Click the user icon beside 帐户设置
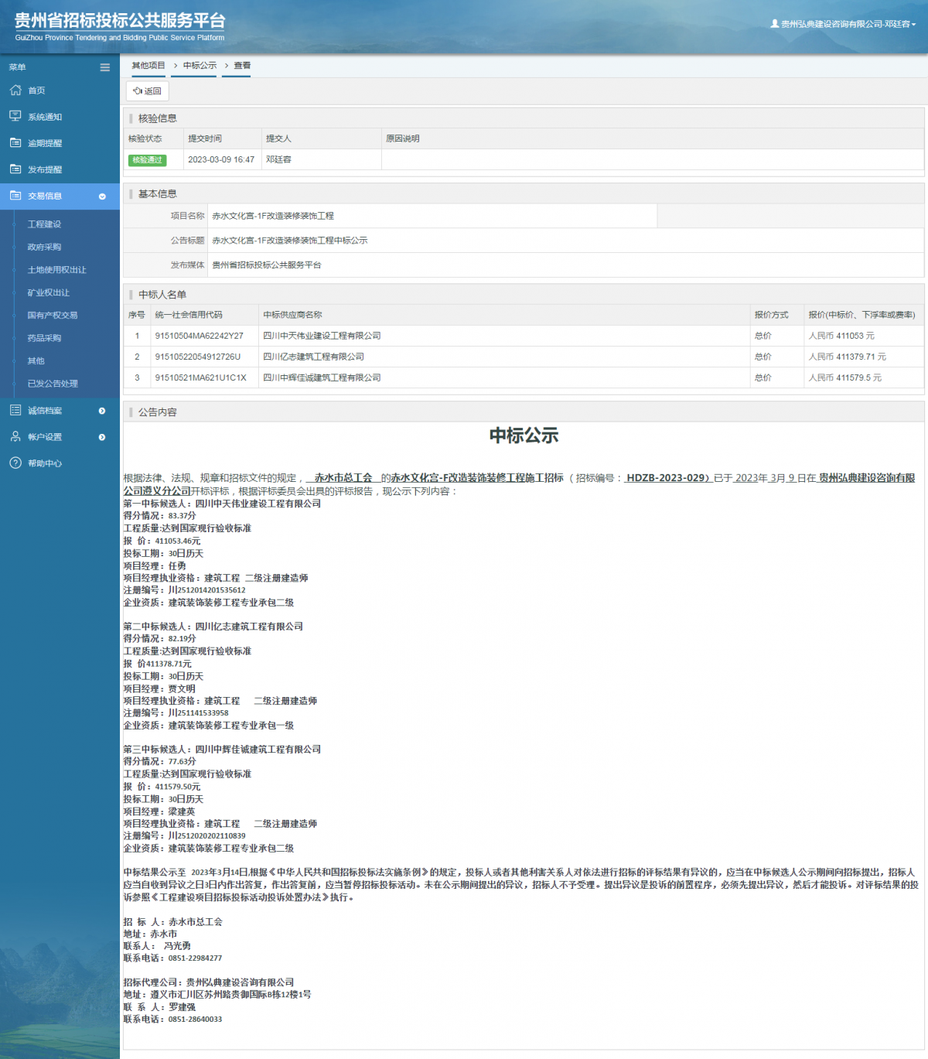Screen dimensions: 928x1059 15,436
